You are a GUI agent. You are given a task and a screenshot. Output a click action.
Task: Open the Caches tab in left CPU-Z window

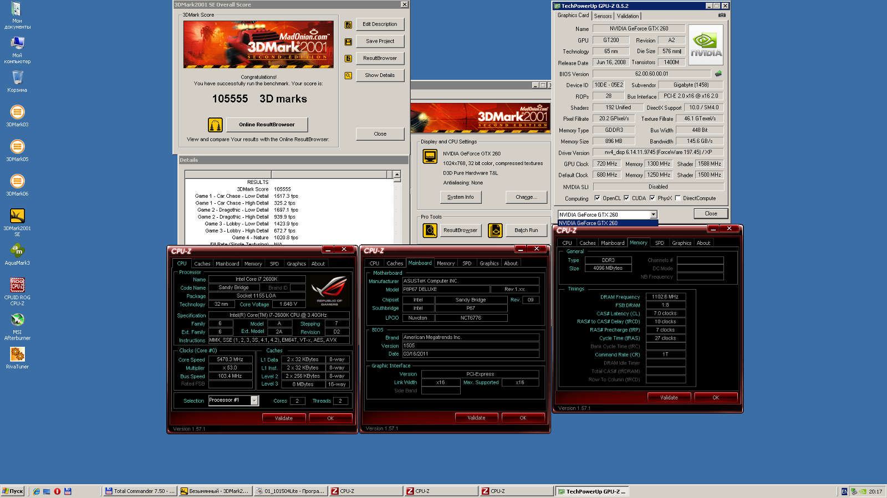pos(202,264)
